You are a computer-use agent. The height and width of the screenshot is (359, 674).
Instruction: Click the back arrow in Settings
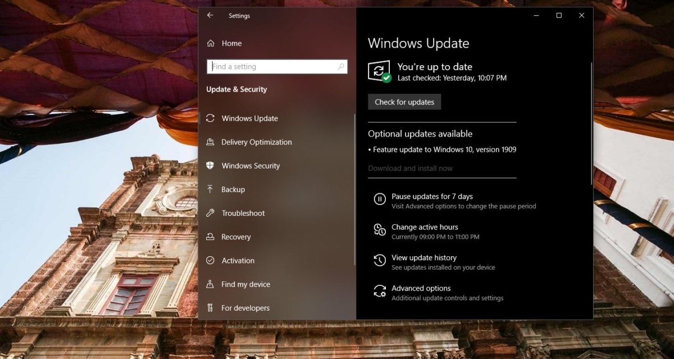(211, 15)
